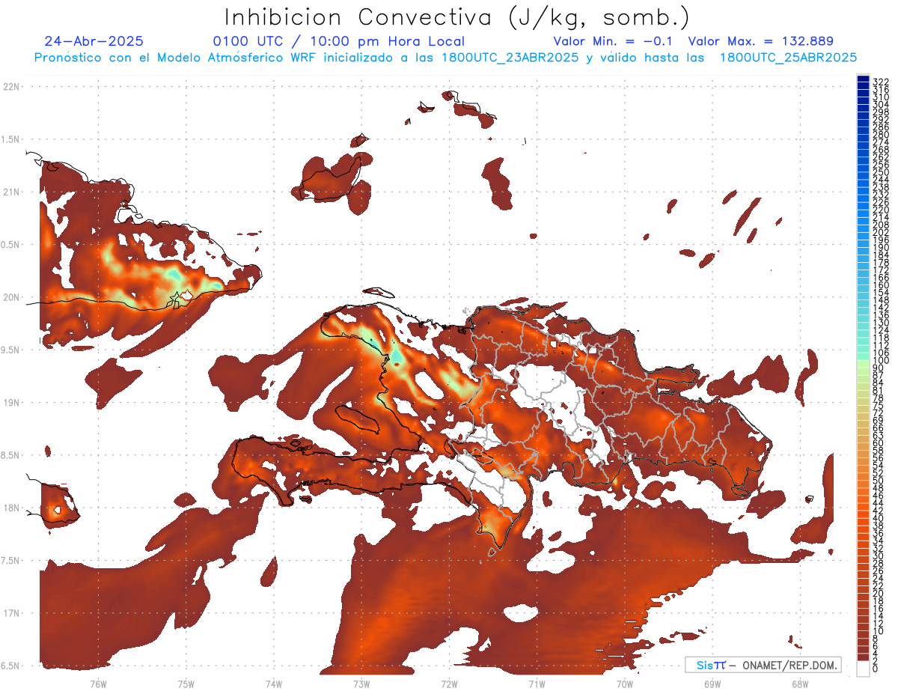
Task: Click the 18N latitude label
Action: click(x=10, y=508)
